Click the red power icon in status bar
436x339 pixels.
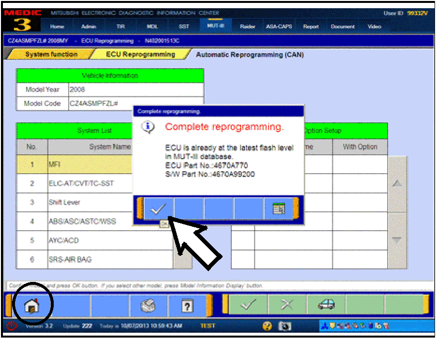tap(12, 326)
